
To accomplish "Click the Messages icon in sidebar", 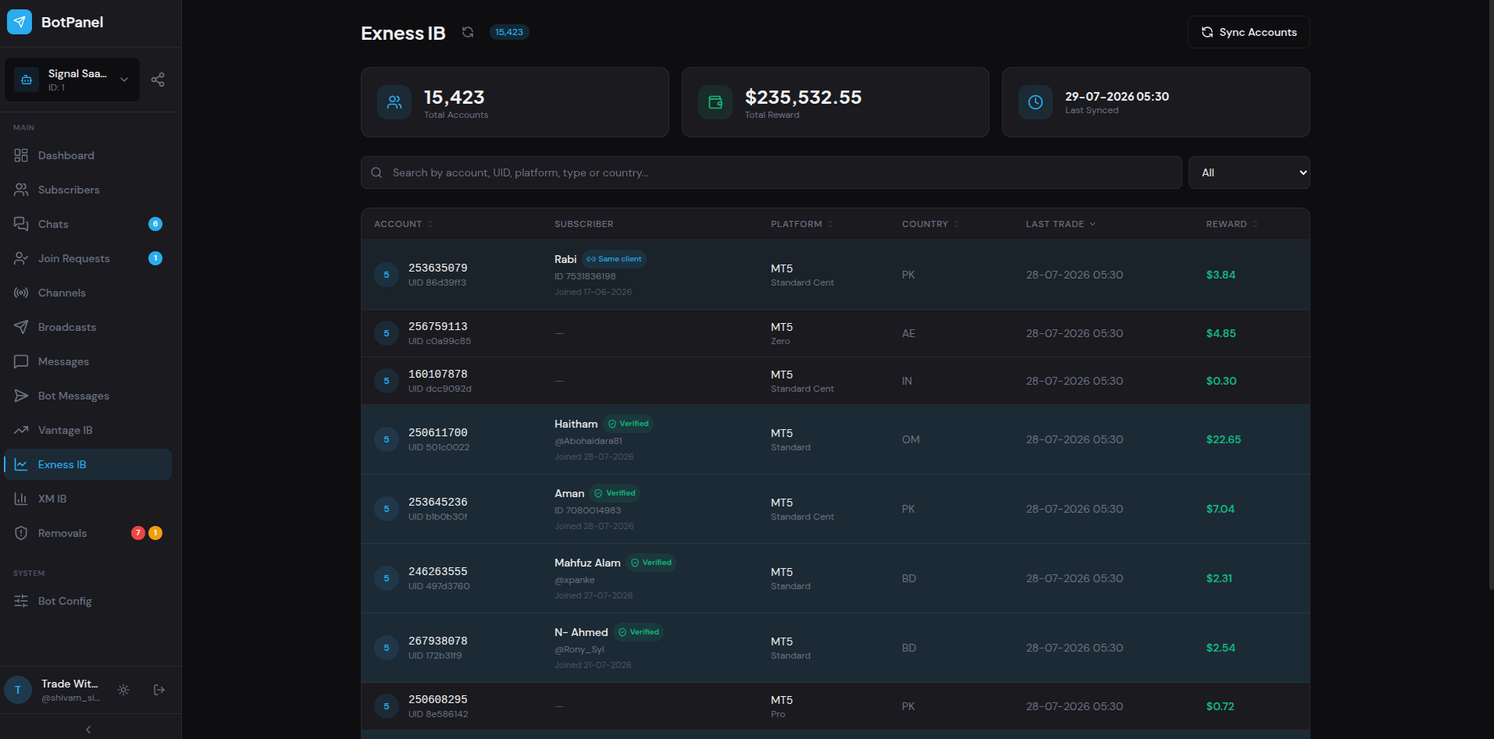I will [x=21, y=361].
